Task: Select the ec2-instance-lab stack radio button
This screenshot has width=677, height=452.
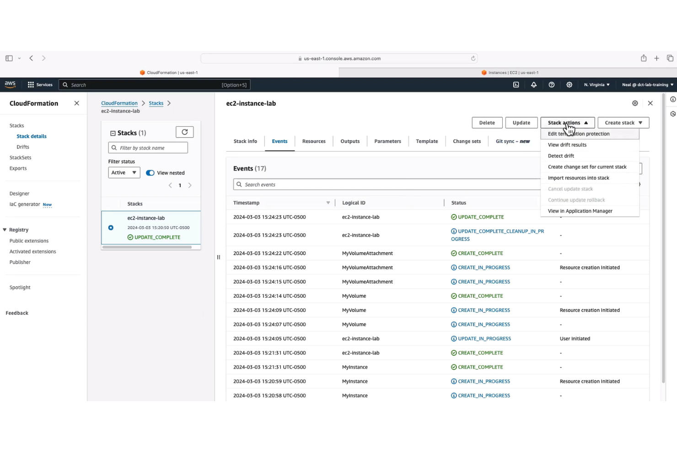Action: coord(111,228)
